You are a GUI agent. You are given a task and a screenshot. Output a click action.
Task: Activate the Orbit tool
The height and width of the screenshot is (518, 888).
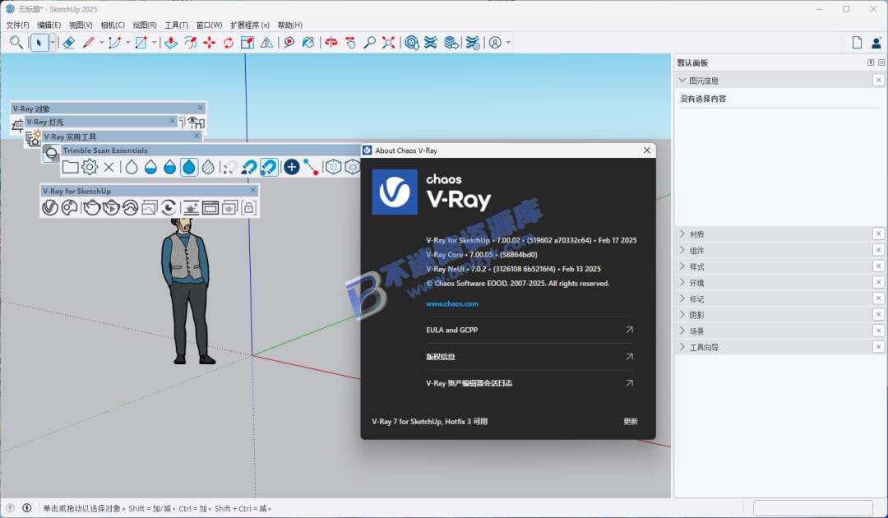tap(331, 43)
